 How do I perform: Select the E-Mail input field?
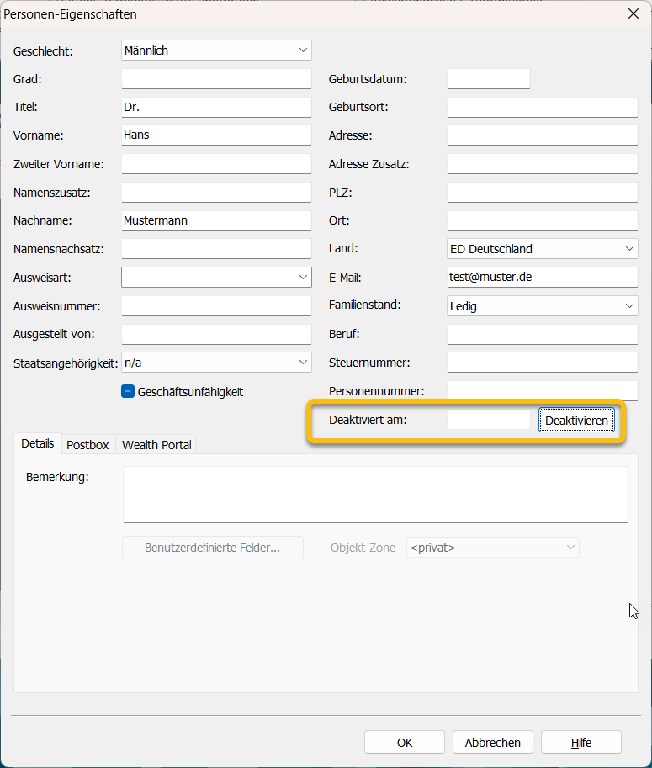tap(542, 277)
